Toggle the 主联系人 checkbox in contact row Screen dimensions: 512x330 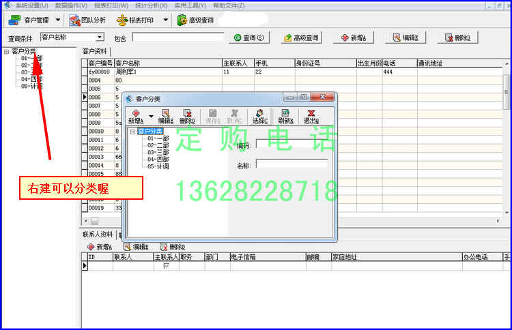[x=166, y=266]
